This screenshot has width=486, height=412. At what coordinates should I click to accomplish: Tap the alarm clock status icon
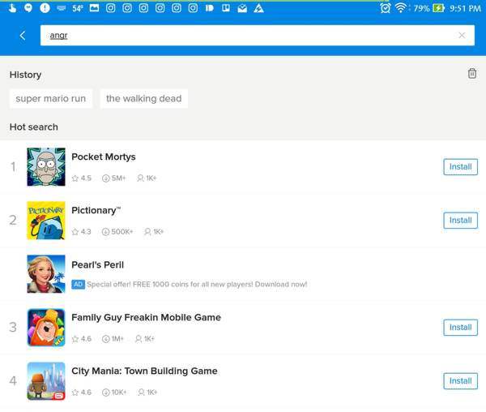(386, 8)
